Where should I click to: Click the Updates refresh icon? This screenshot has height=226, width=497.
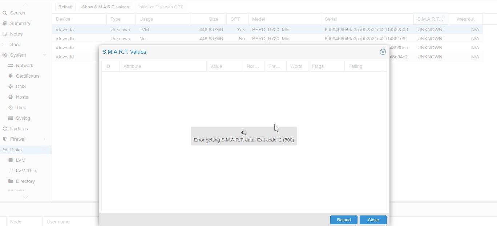5,129
